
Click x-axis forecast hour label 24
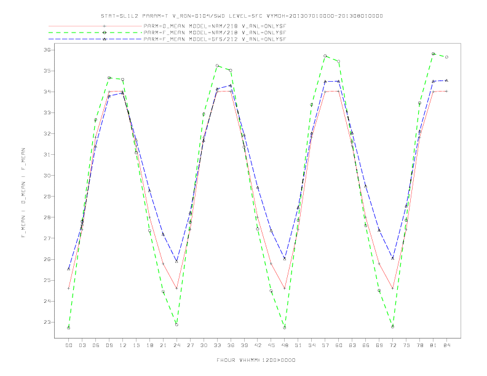coord(176,345)
